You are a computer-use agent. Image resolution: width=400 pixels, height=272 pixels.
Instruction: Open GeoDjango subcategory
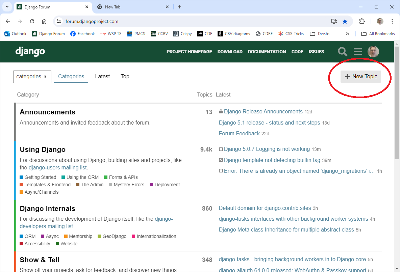pos(112,236)
